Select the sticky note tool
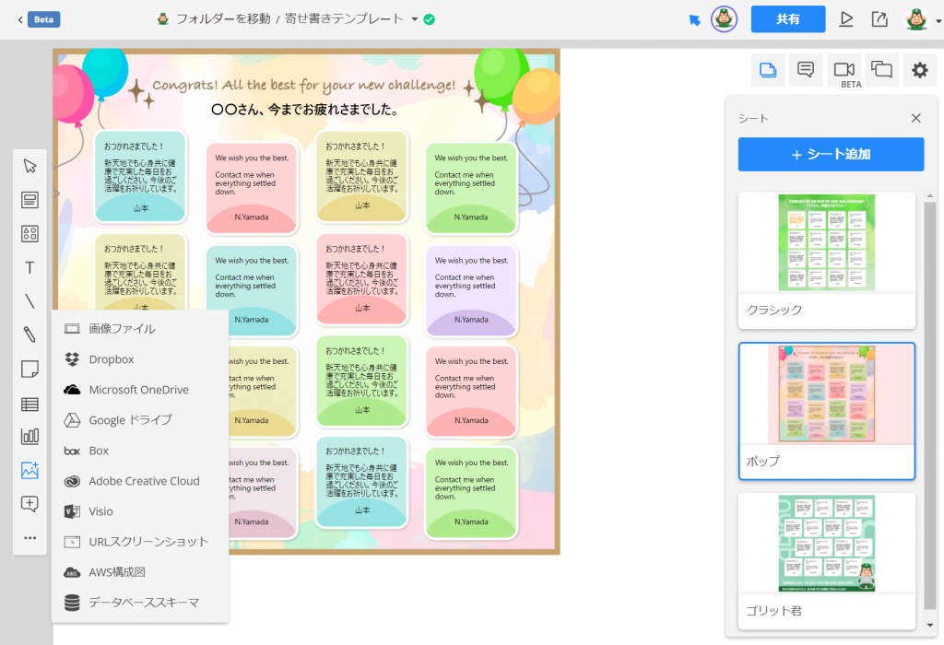The width and height of the screenshot is (944, 645). (29, 369)
